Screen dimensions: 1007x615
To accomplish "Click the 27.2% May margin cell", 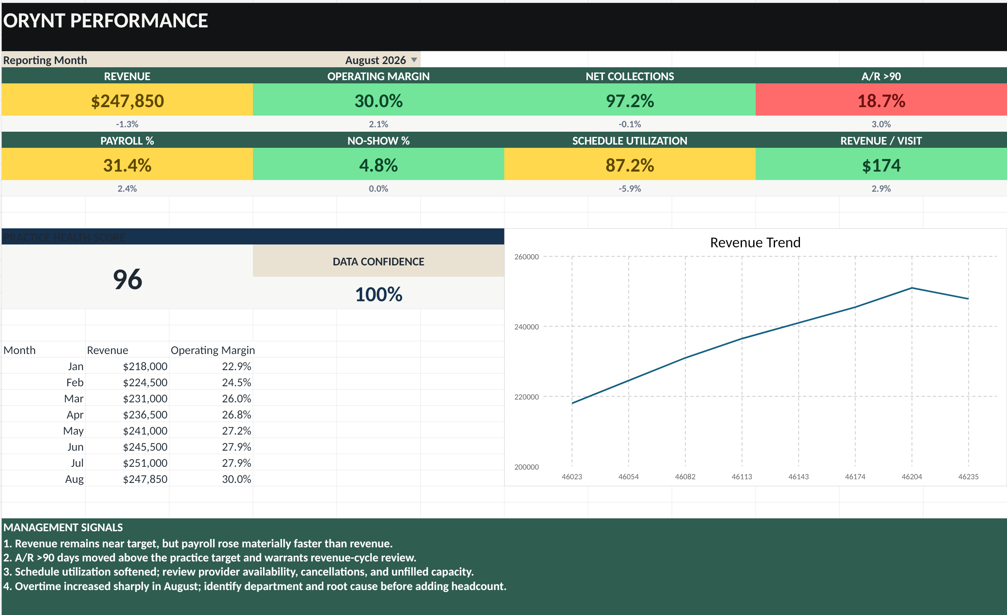I will click(211, 431).
